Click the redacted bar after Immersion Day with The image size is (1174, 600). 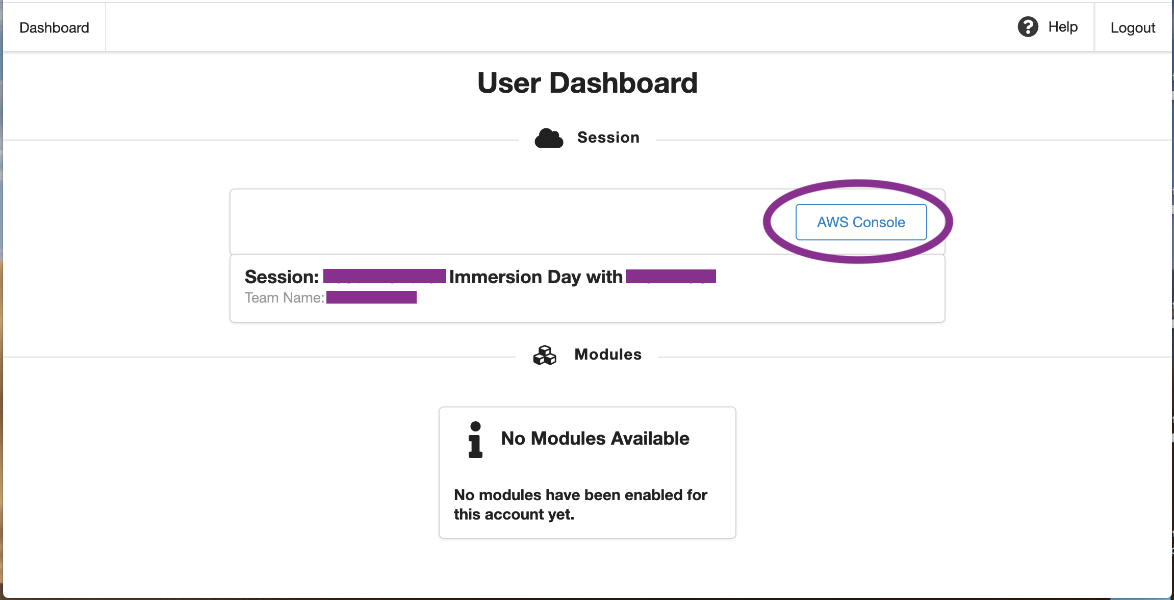tap(671, 276)
